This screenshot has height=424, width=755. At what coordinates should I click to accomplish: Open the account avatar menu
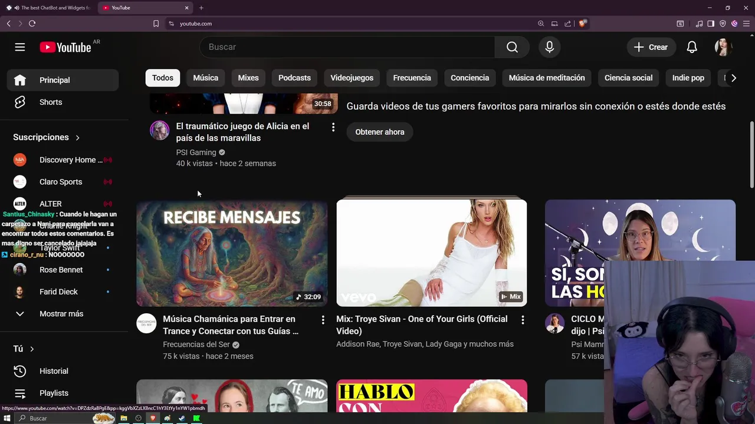tap(724, 47)
